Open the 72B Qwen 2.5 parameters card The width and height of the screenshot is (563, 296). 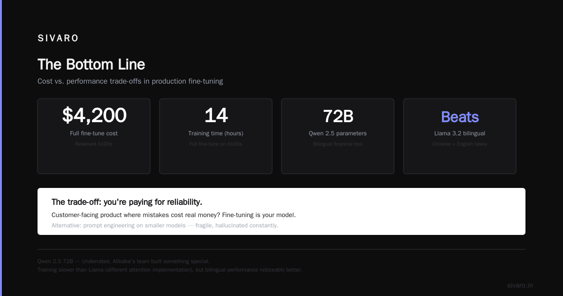coord(338,136)
